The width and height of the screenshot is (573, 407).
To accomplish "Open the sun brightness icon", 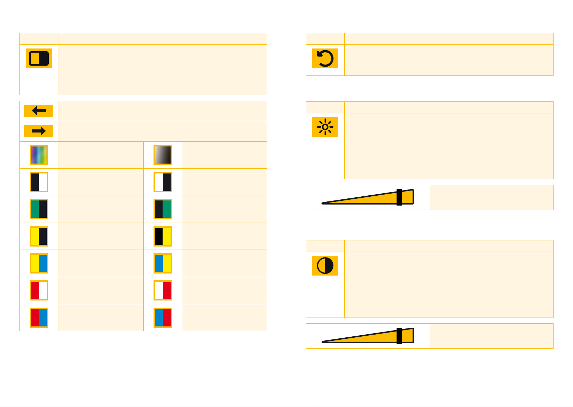I will [x=325, y=127].
